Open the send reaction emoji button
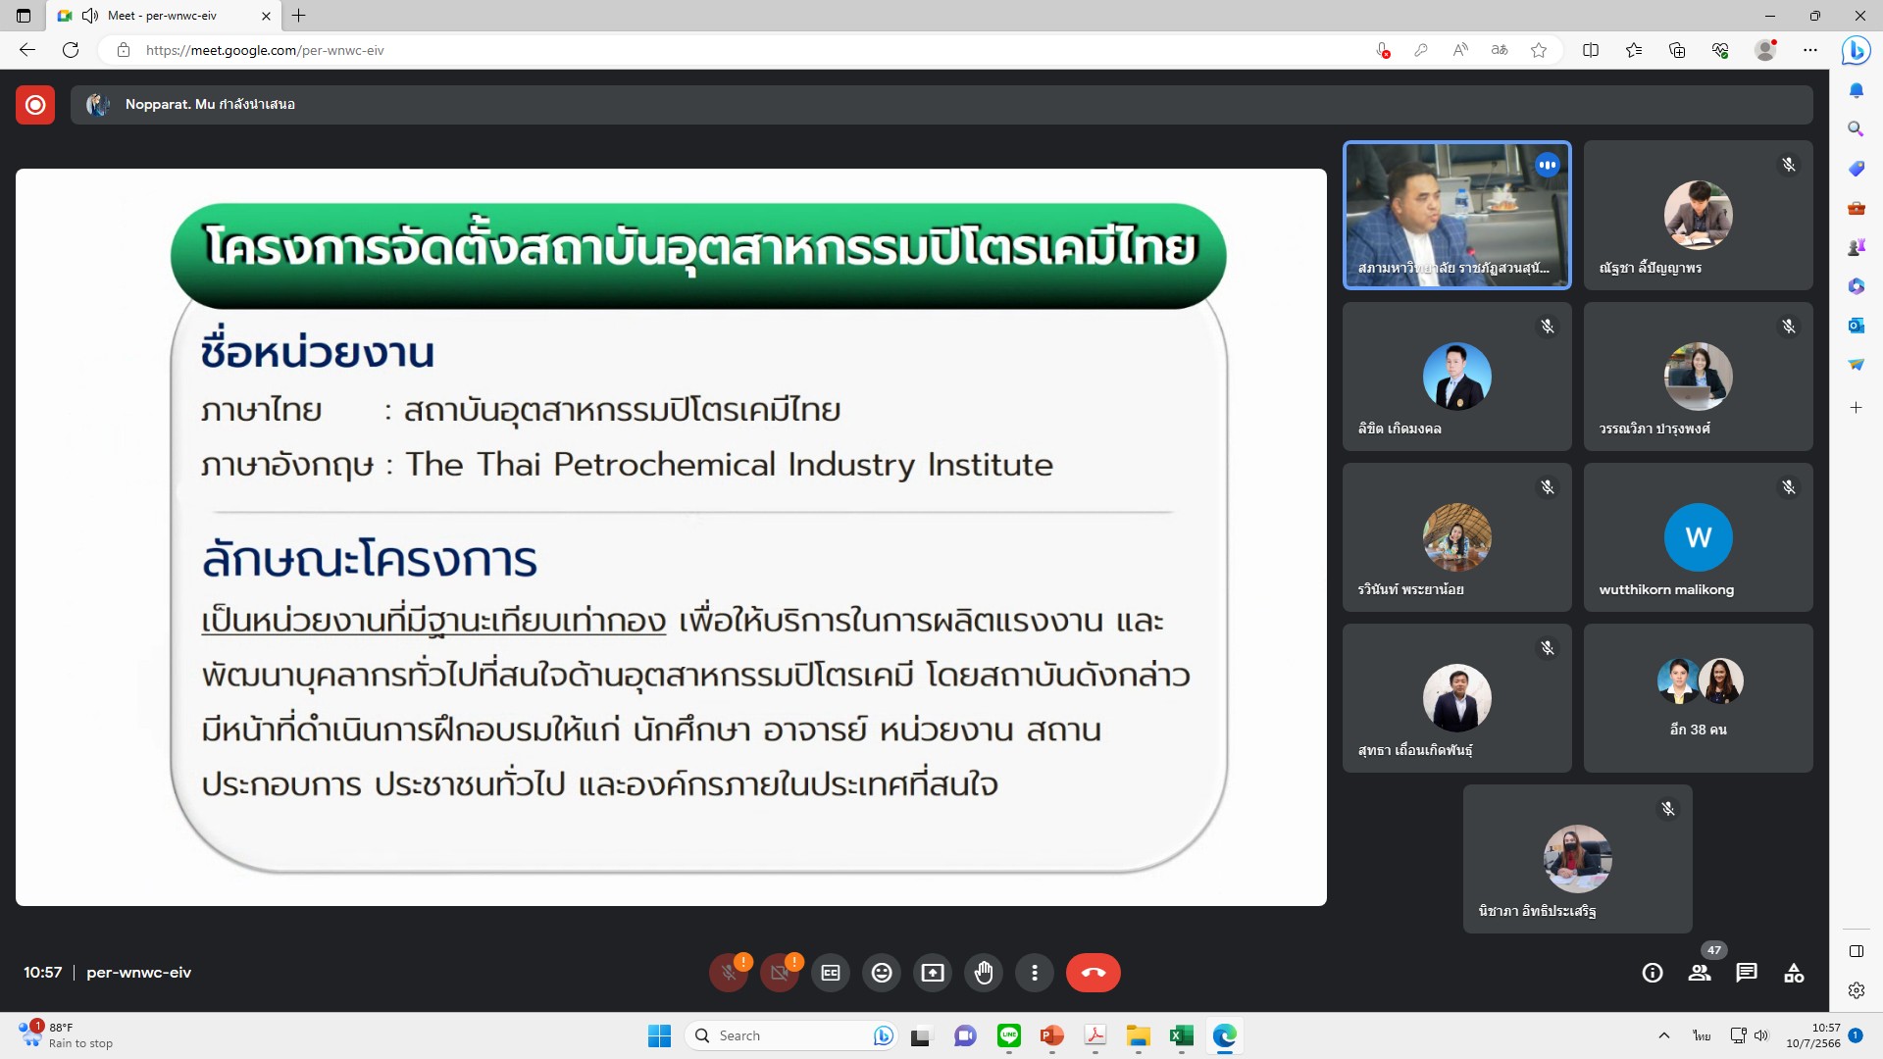 (882, 973)
